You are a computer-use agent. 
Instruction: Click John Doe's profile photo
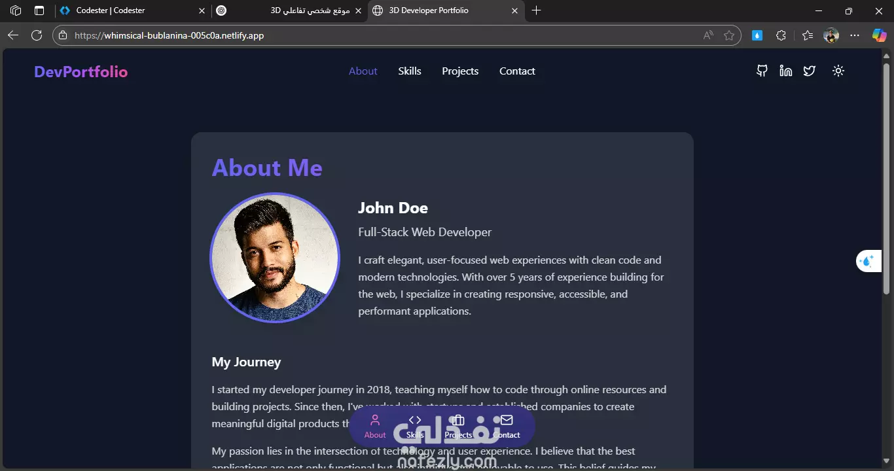tap(275, 258)
